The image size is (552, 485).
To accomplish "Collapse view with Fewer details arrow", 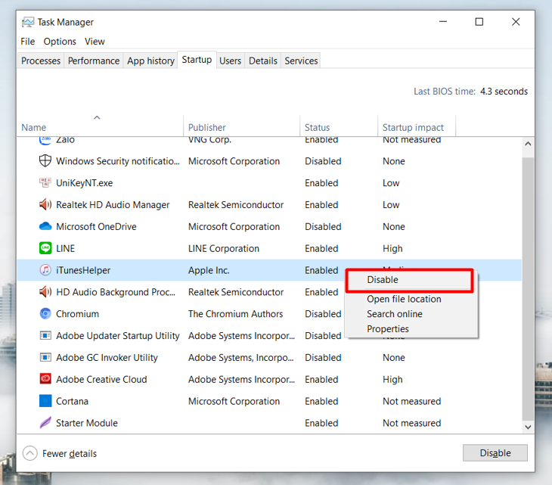I will (x=30, y=453).
